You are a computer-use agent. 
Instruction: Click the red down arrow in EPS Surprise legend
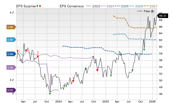point(40,6)
